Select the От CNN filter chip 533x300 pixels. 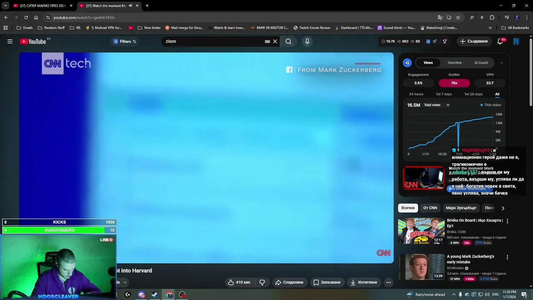click(430, 208)
